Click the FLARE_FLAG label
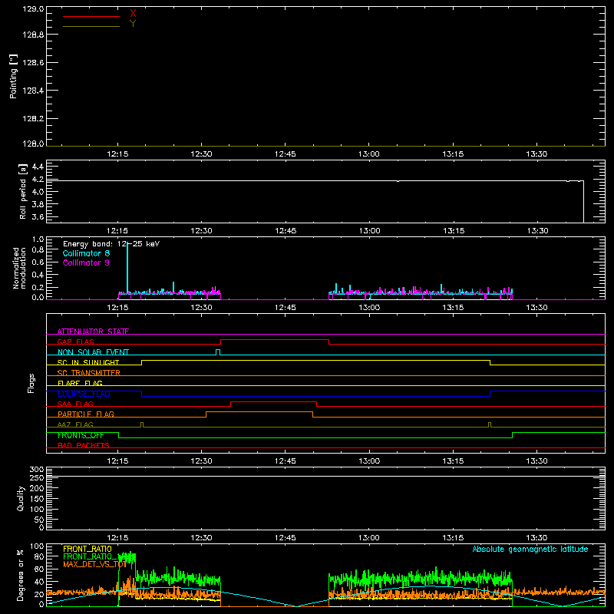614x614 pixels. click(80, 383)
